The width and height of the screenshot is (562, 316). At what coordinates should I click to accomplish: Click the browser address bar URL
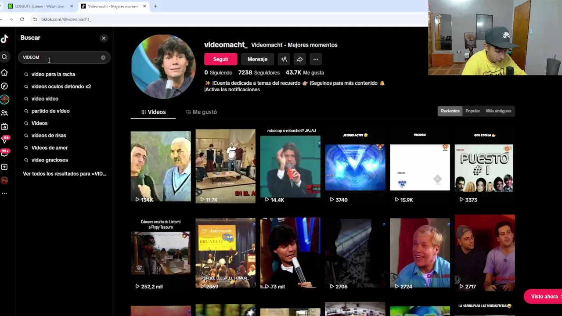[66, 19]
